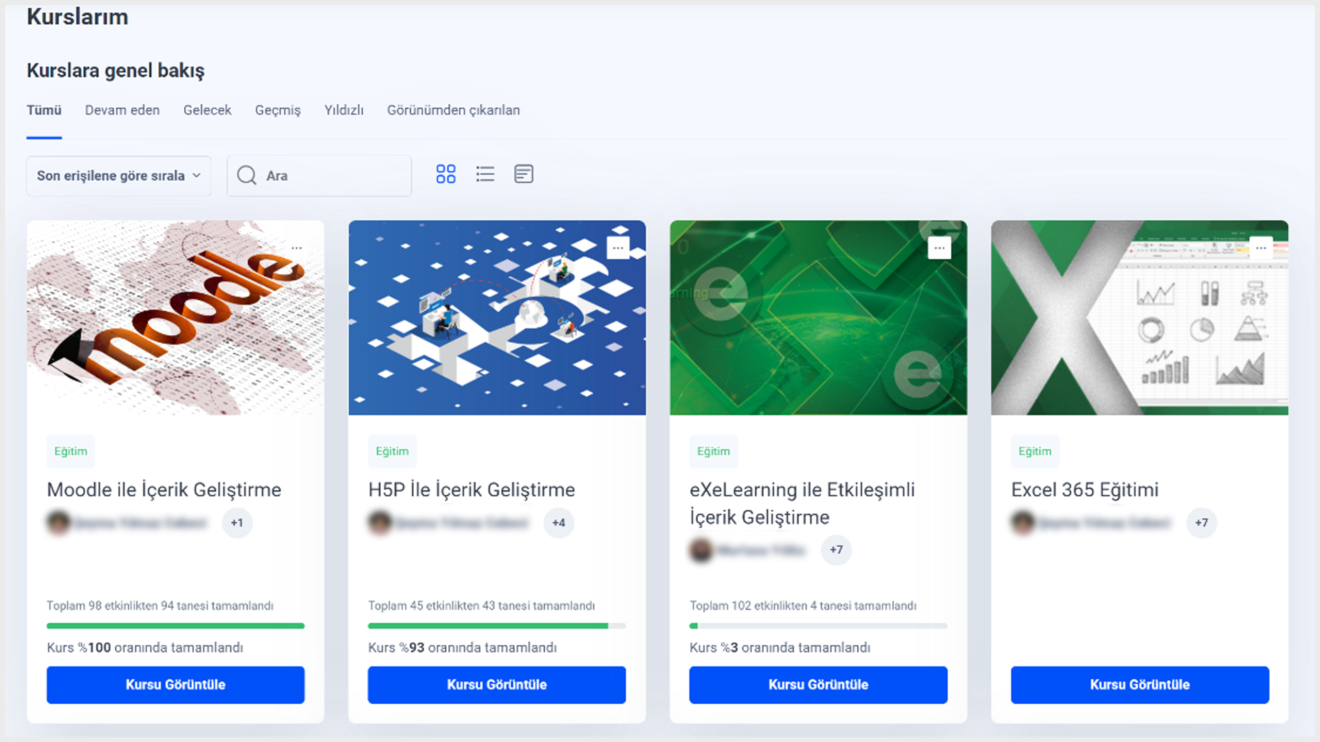Screen dimensions: 1320x742
Task: Switch to card grid view icon
Action: point(445,175)
